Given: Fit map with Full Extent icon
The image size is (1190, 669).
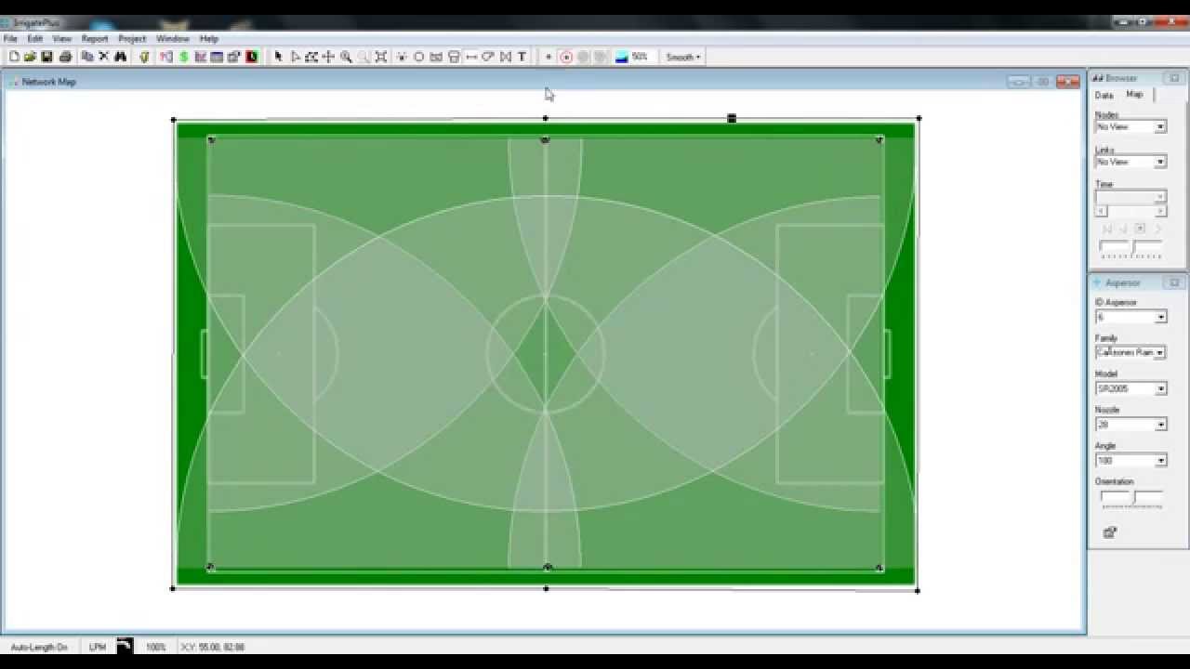Looking at the screenshot, I should 381,57.
